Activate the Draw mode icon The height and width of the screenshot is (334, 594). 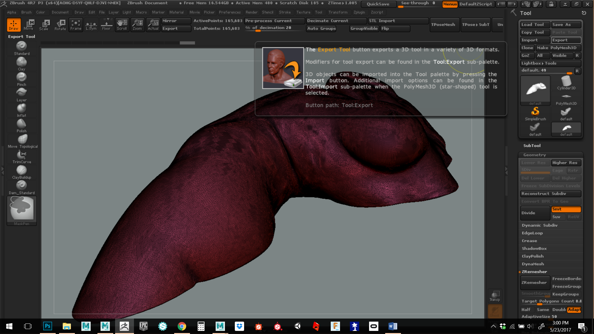point(14,25)
